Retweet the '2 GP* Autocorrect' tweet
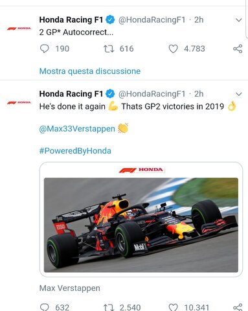The width and height of the screenshot is (248, 311). (x=109, y=49)
